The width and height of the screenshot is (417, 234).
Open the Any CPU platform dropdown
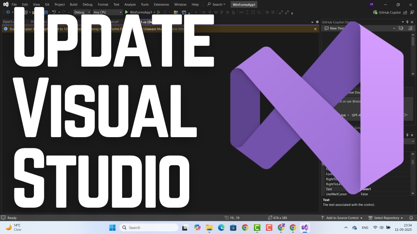[x=107, y=12]
